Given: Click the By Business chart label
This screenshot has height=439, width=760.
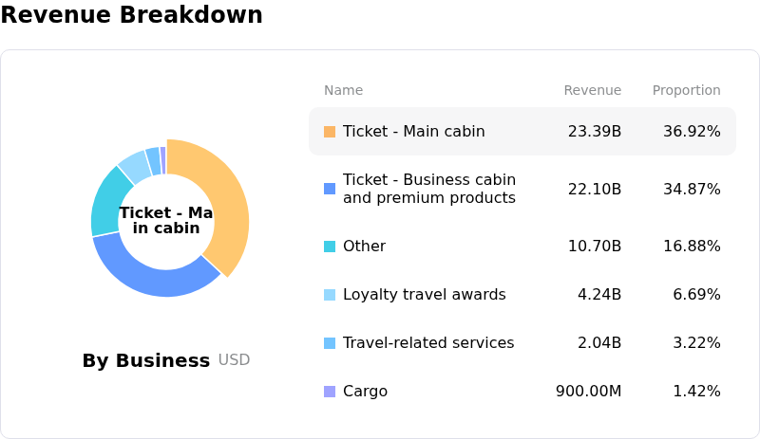Looking at the screenshot, I should coord(145,360).
